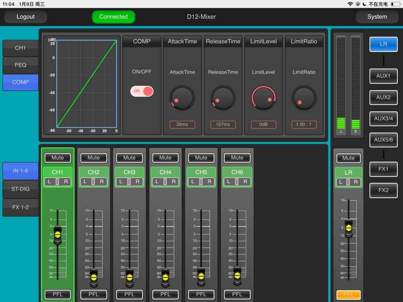Enable PFL on CH1
The width and height of the screenshot is (403, 302).
pos(58,294)
